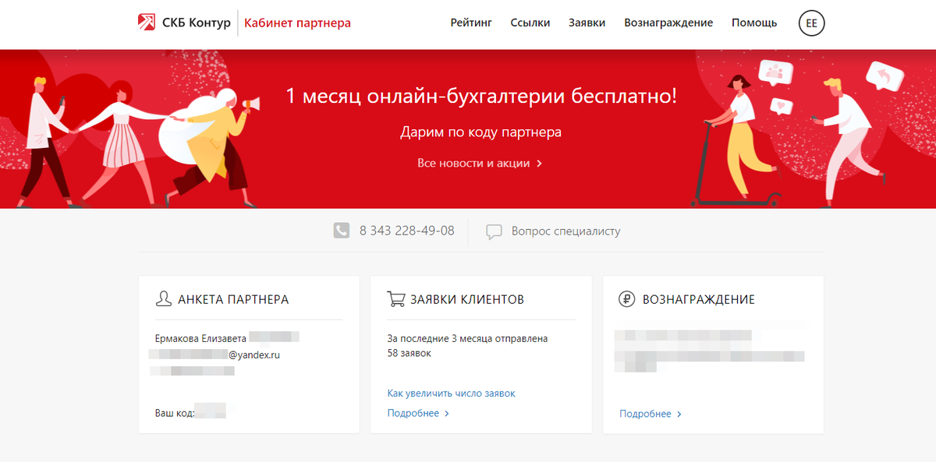Open Ссылки in the top menu
Screen dimensions: 936x462
tap(530, 23)
